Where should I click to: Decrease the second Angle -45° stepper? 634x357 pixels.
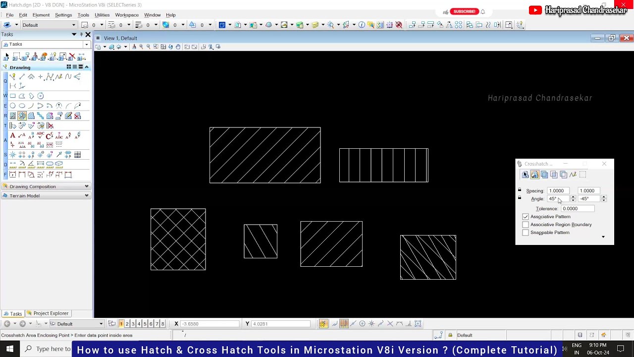point(604,200)
